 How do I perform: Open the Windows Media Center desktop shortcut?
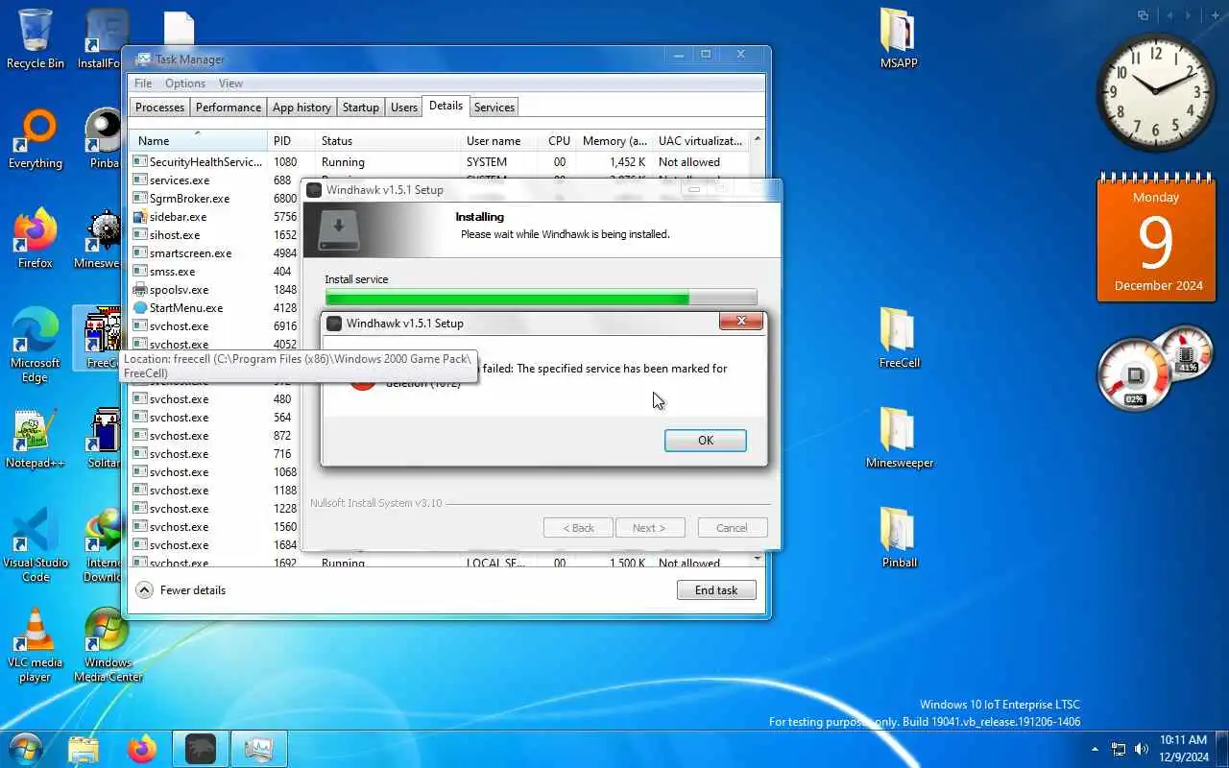(x=108, y=646)
